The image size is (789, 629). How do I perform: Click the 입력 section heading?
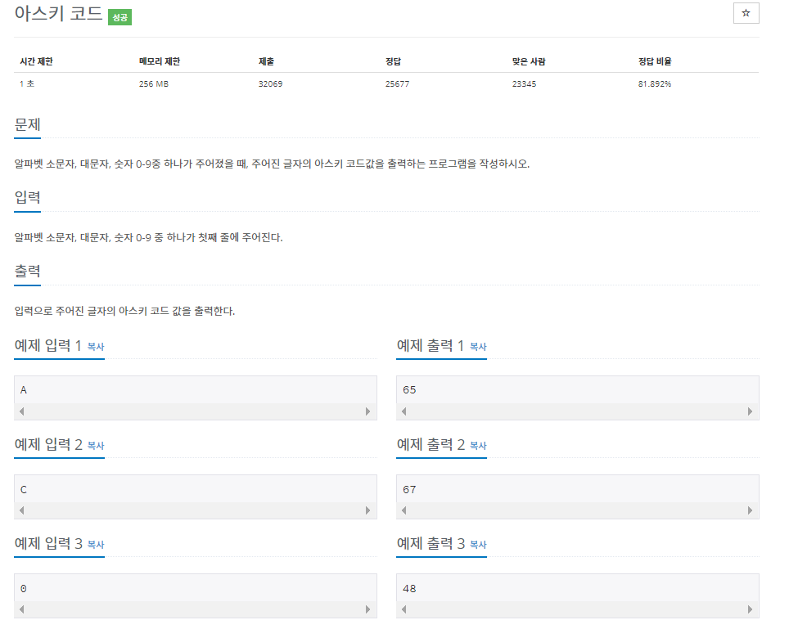click(x=27, y=198)
